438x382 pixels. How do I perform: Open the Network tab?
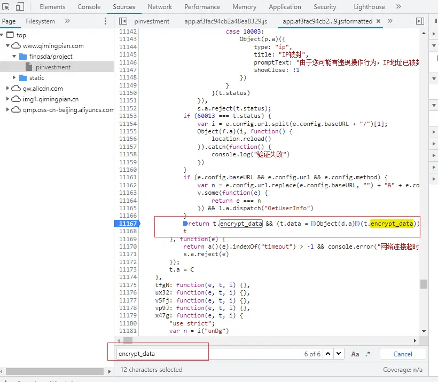160,7
